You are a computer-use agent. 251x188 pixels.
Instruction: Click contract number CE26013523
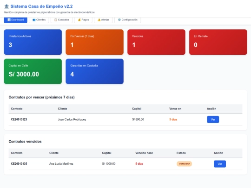(x=19, y=119)
